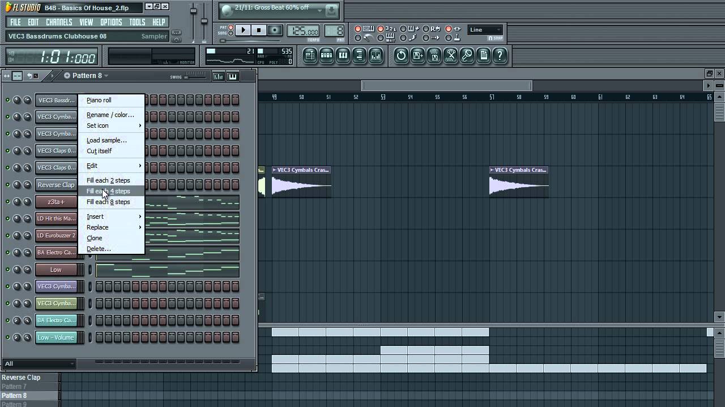Open the piano roll view icon
Viewport: 725px width, 407px height.
click(343, 55)
